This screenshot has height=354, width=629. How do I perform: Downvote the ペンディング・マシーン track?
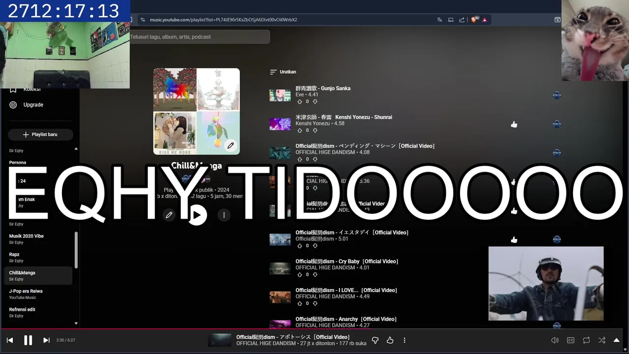click(315, 159)
